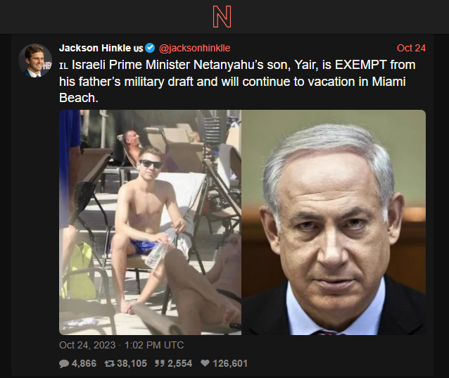Open the Oct 24 date link
This screenshot has width=449, height=378.
pos(411,48)
